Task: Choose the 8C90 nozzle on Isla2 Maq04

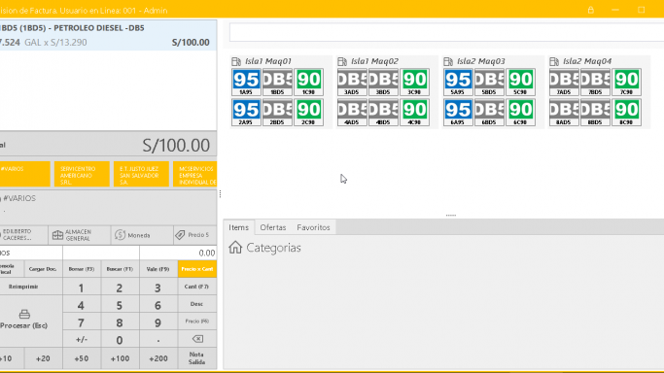Action: coord(626,113)
